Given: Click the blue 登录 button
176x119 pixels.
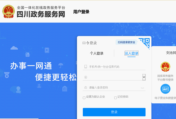Looking at the screenshot, I should (x=114, y=112).
